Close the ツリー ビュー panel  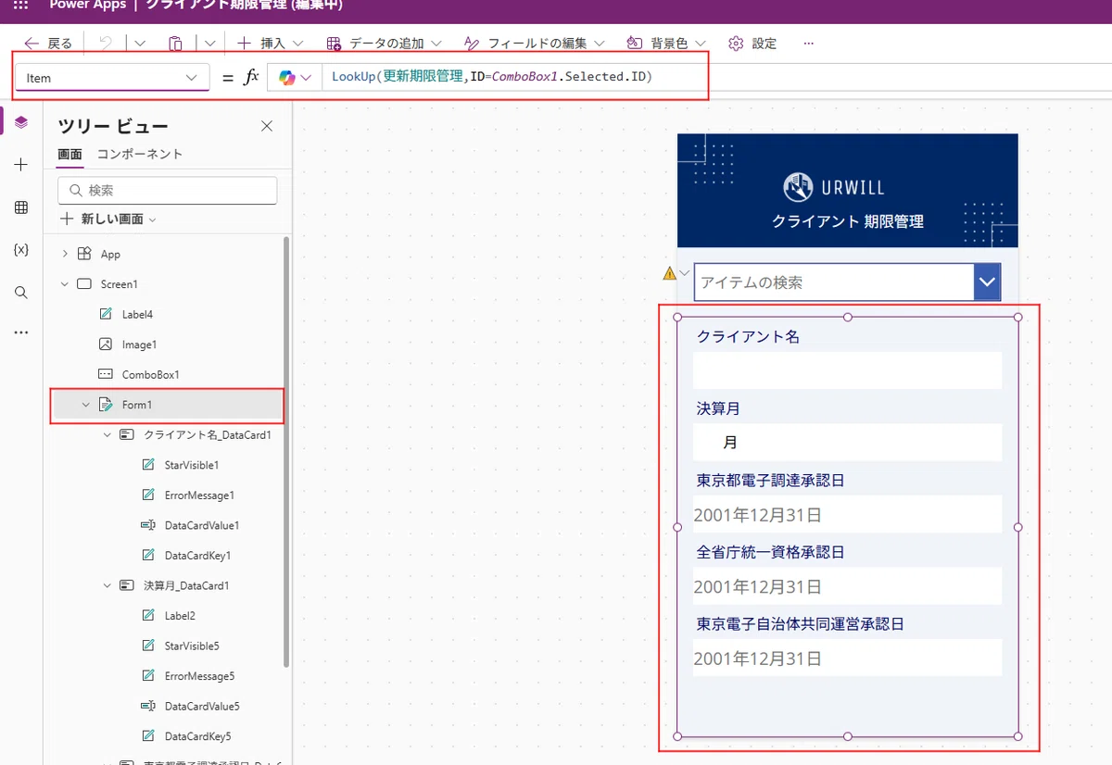267,126
